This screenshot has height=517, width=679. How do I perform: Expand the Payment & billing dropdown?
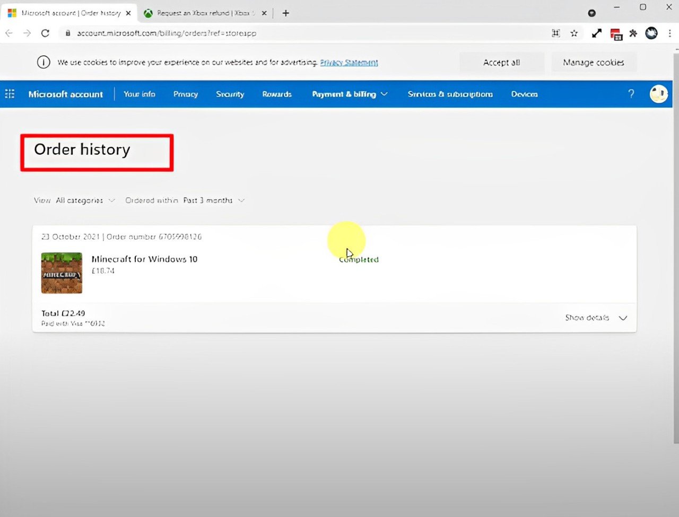(350, 94)
